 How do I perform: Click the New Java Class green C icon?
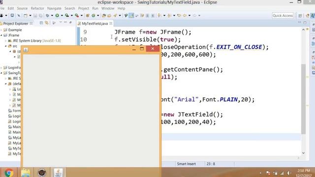pos(94,15)
